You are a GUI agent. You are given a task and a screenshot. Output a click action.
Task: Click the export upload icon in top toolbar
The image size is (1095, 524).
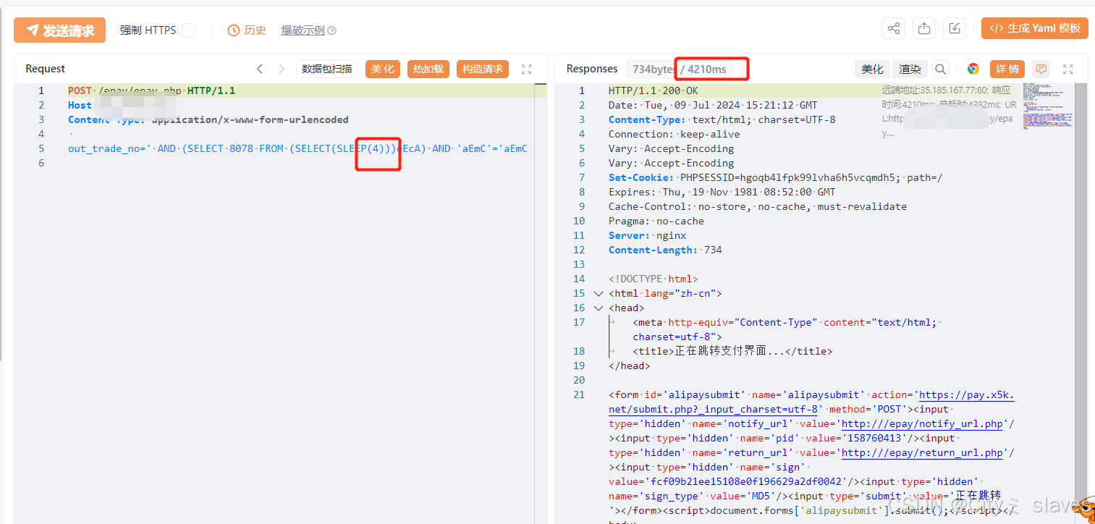coord(924,29)
